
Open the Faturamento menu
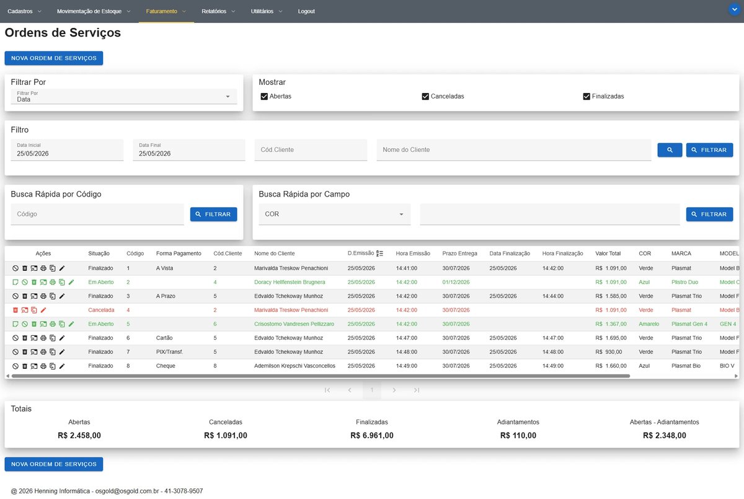pyautogui.click(x=166, y=11)
